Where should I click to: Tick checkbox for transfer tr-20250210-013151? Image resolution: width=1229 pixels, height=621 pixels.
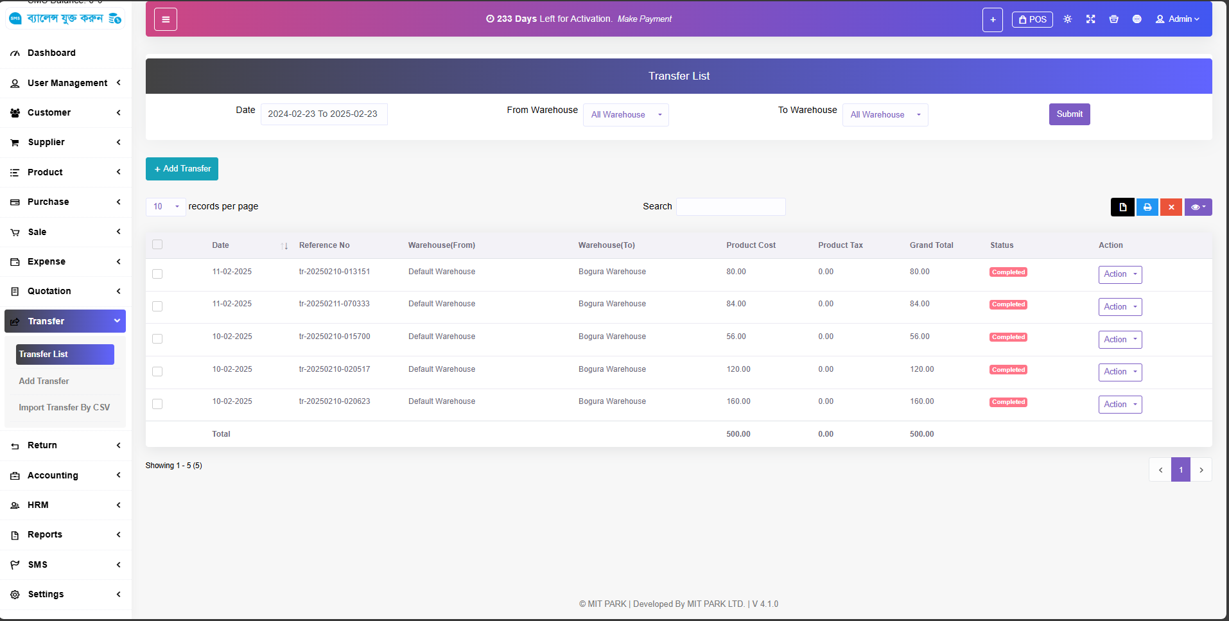coord(157,274)
